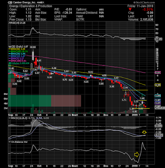Click the magenta EMA(100) legend entry

18,61
